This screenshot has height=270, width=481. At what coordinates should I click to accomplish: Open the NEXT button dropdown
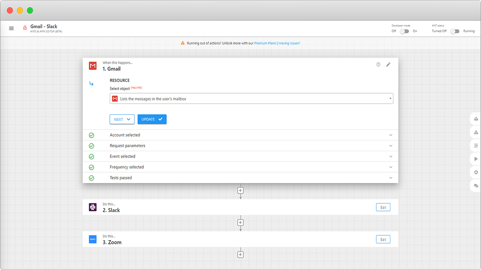(x=122, y=119)
